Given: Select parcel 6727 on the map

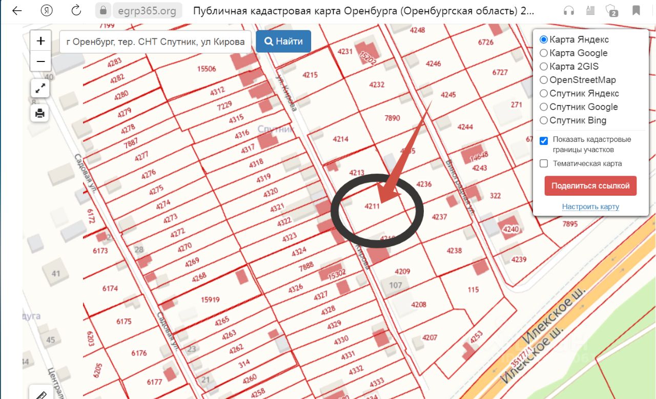Looking at the screenshot, I should [500, 72].
